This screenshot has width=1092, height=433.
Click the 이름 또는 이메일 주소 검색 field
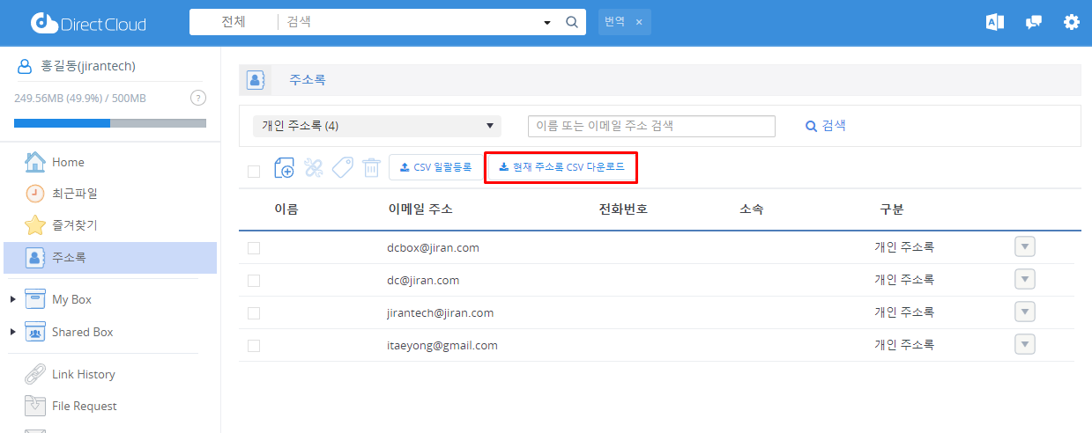(x=651, y=126)
